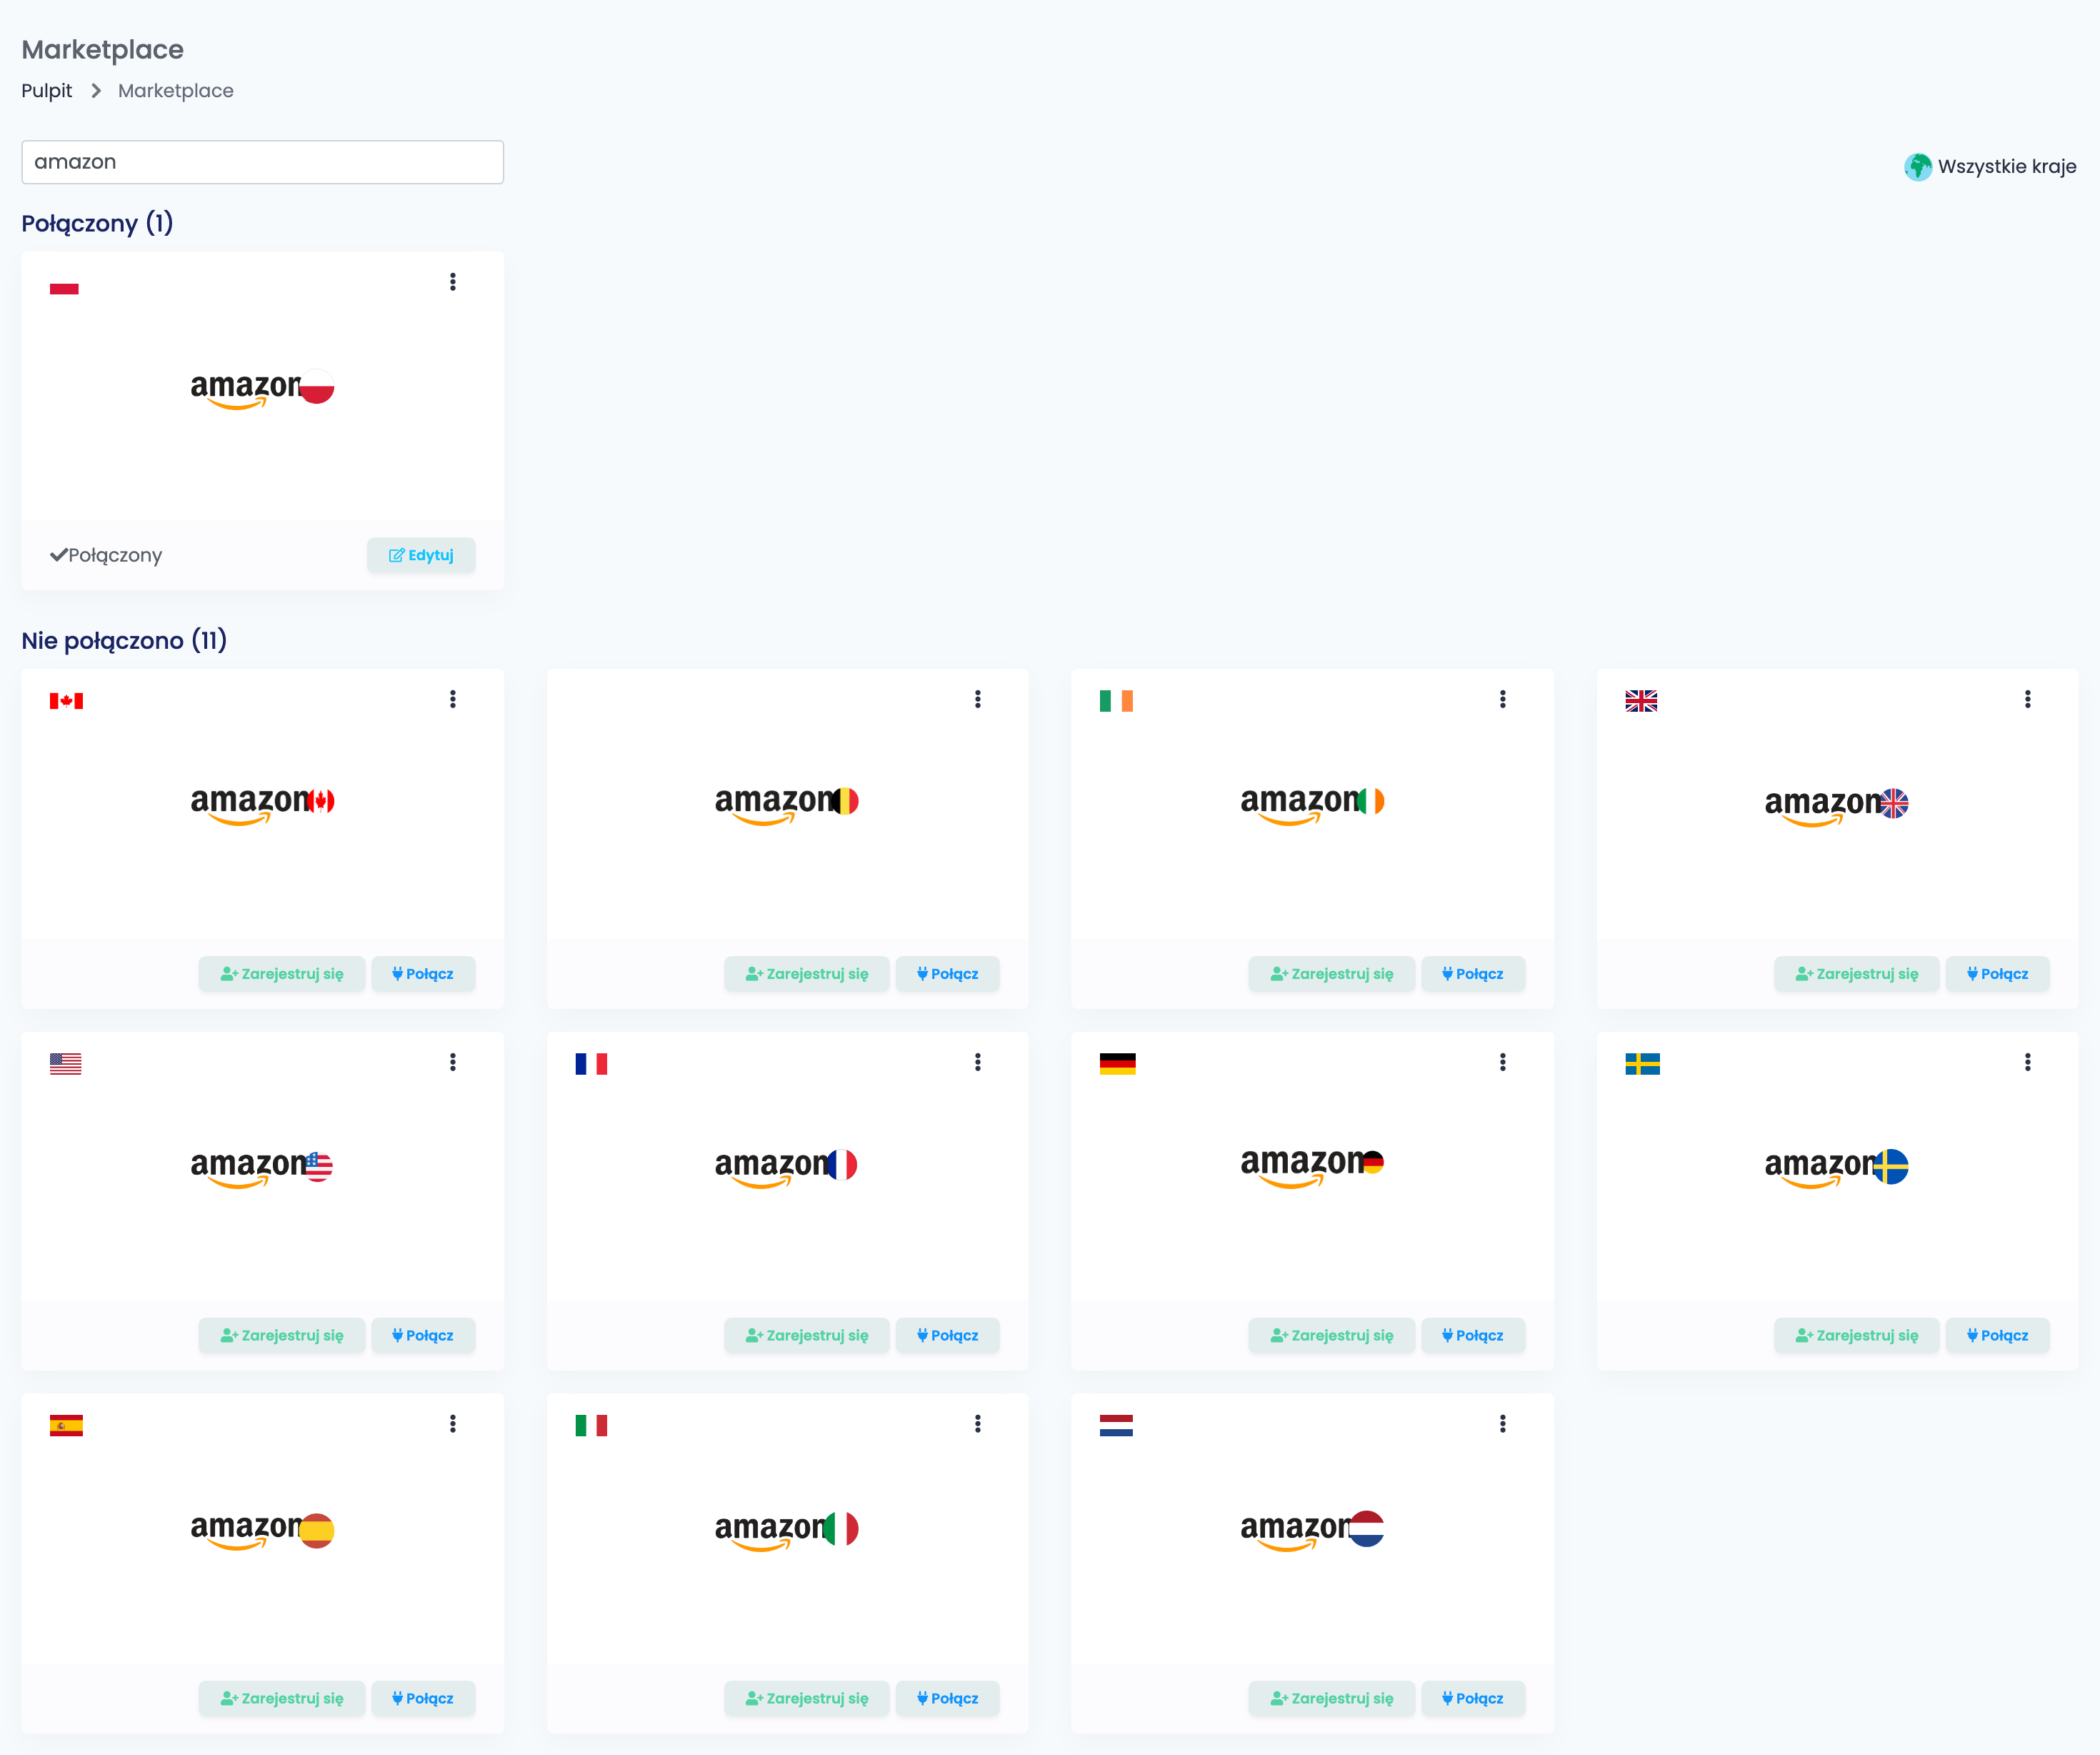Image resolution: width=2100 pixels, height=1755 pixels.
Task: Open three-dot menu on Amazon Netherlands card
Action: coord(1502,1423)
